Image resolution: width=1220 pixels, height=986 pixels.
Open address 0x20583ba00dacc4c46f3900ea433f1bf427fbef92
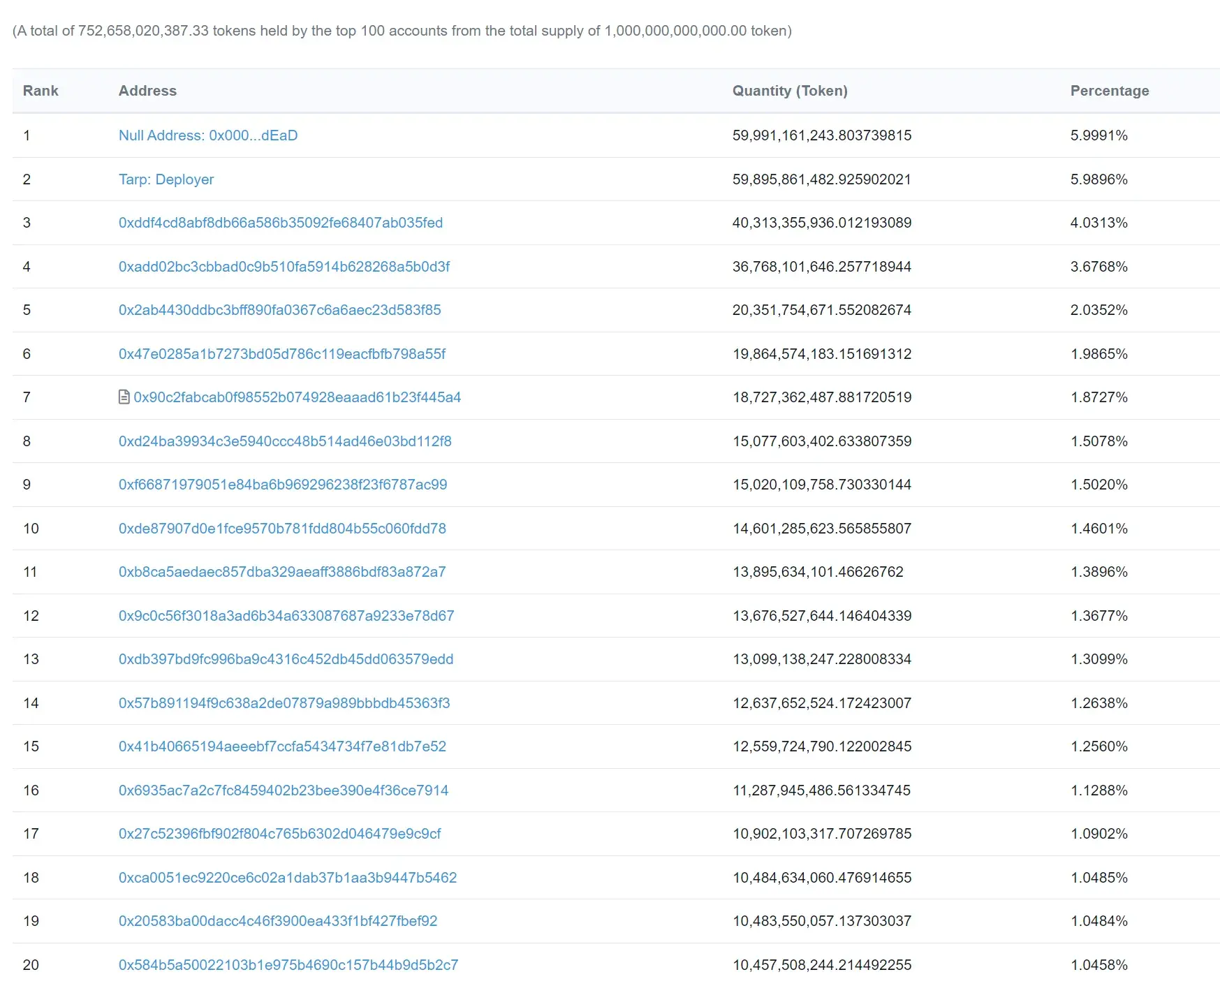pyautogui.click(x=278, y=921)
